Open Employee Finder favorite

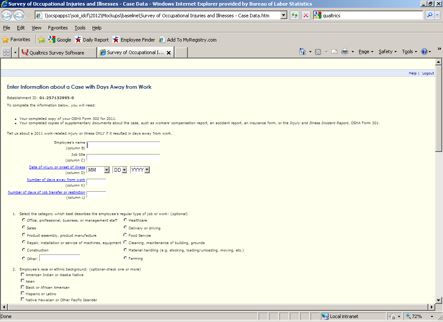click(x=134, y=40)
